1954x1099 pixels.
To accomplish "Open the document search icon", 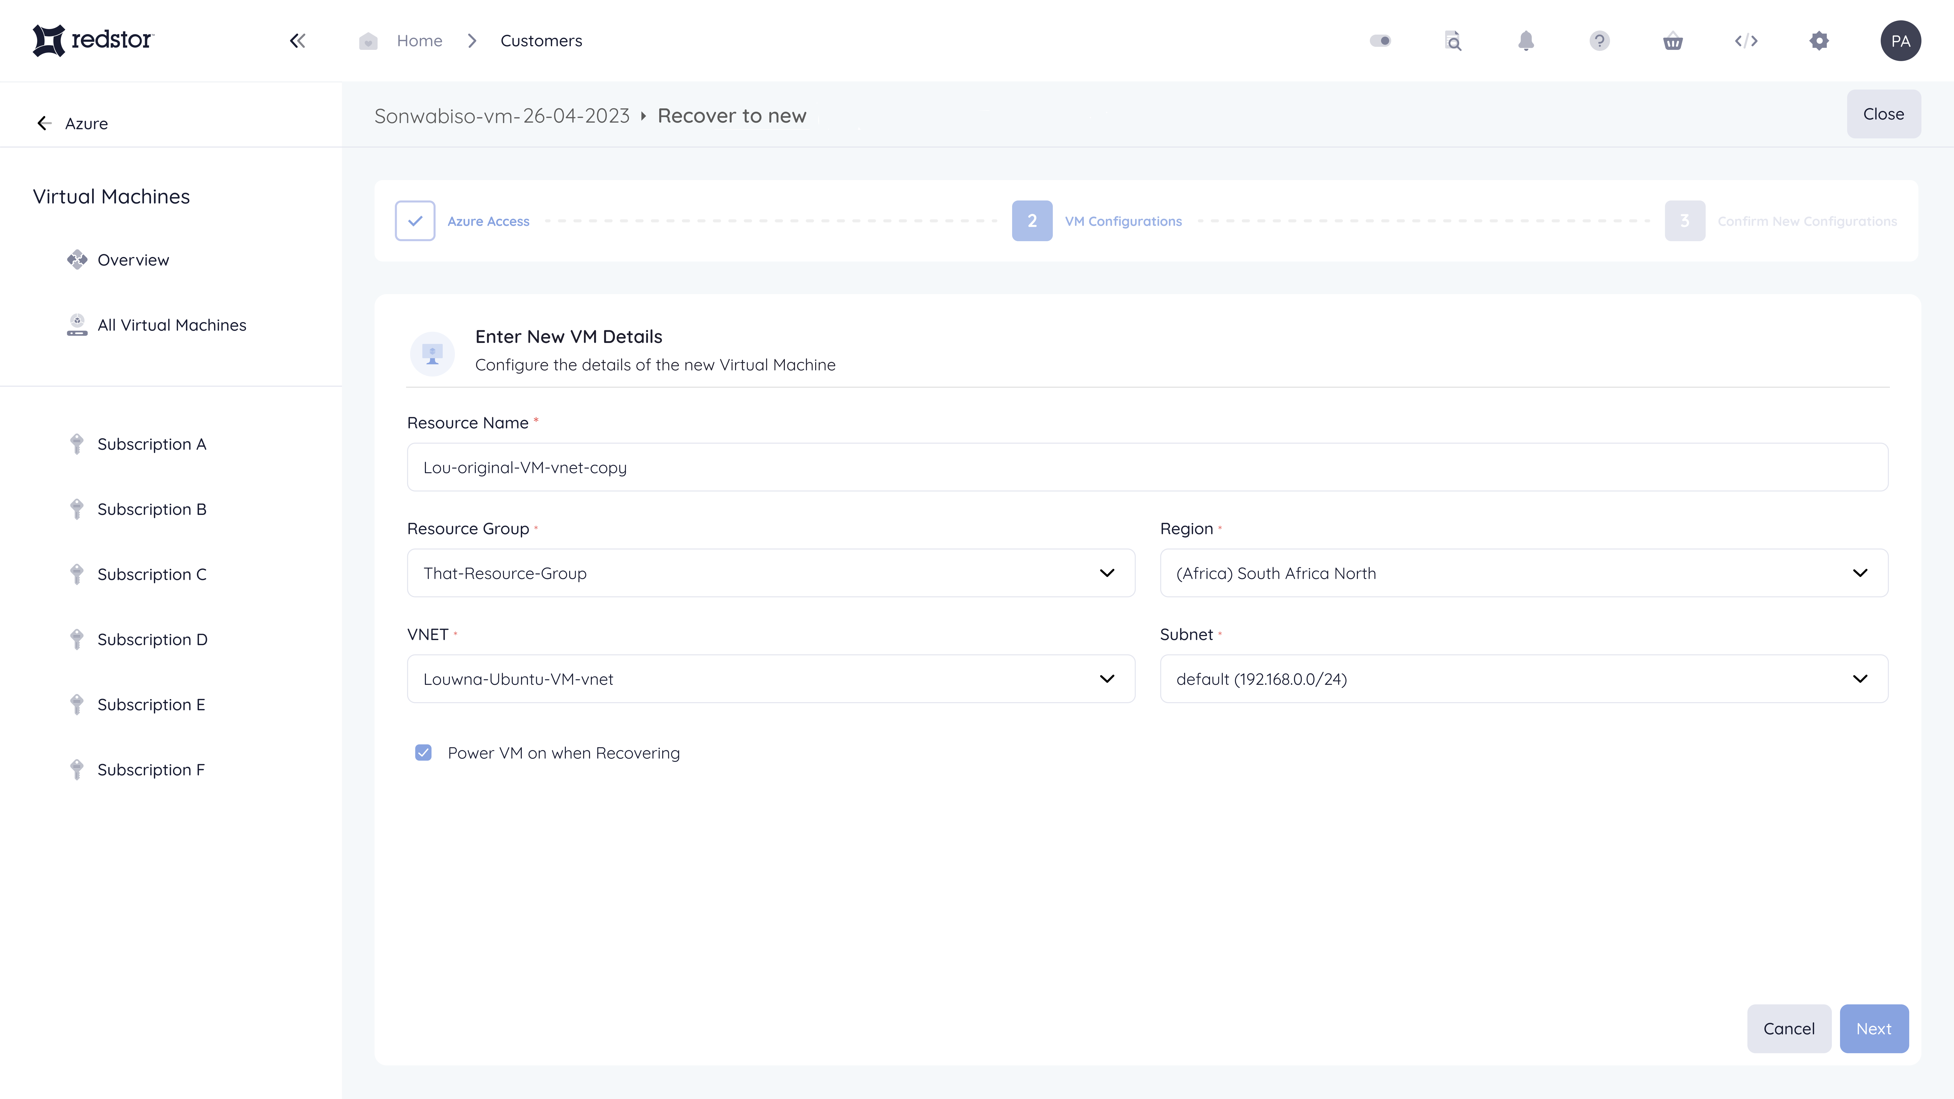I will coord(1453,41).
